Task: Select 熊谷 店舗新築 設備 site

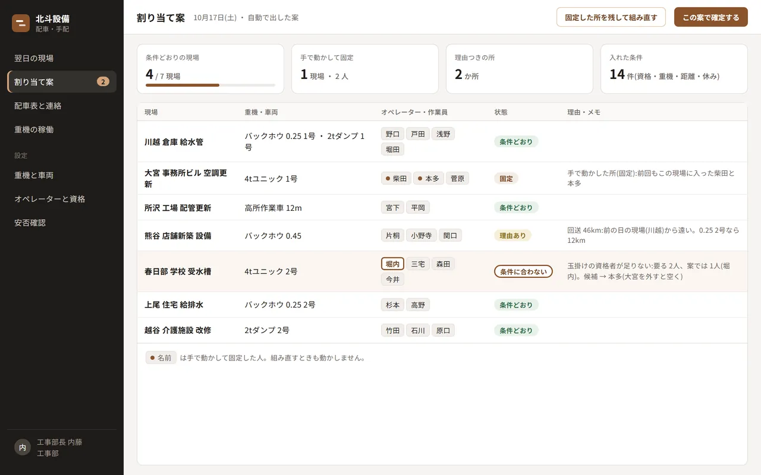Action: click(442, 236)
